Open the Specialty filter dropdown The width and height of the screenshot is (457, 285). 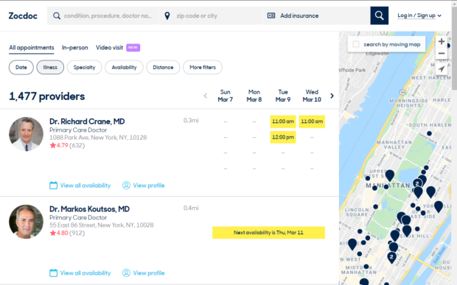(84, 67)
